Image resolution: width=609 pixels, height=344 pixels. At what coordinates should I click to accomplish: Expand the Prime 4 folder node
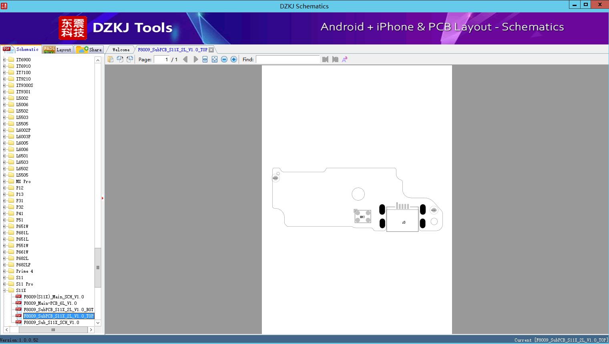tap(4, 271)
